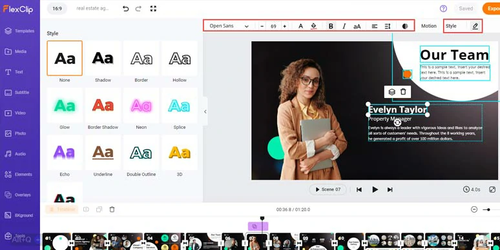Screen dimensions: 500x250
Task: Skip to previous scene
Action: point(359,189)
